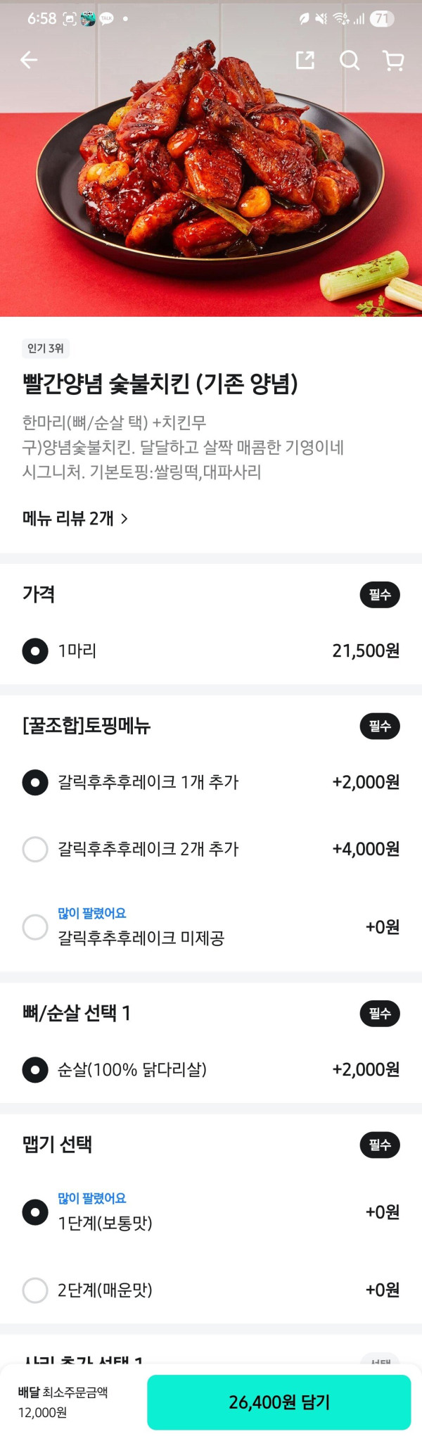Viewport: 422px width, 1441px height.
Task: Tap the share/export icon
Action: (x=305, y=61)
